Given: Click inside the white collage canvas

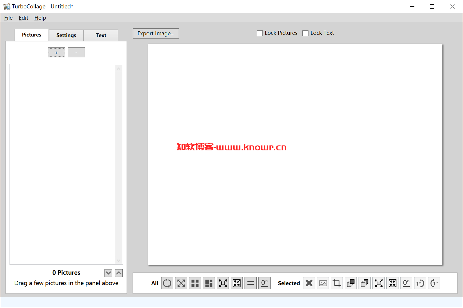Looking at the screenshot, I should point(295,154).
